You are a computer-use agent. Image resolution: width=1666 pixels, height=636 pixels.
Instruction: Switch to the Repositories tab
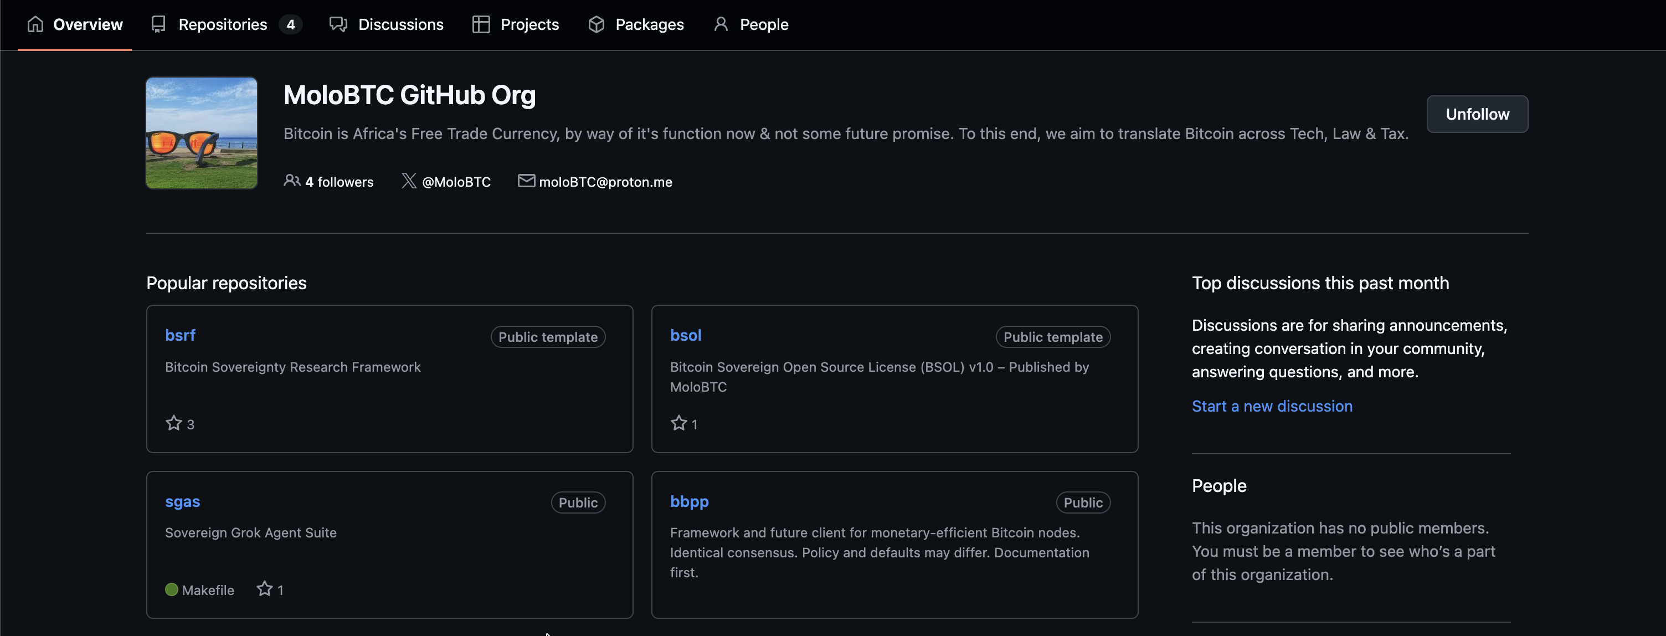[x=227, y=24]
